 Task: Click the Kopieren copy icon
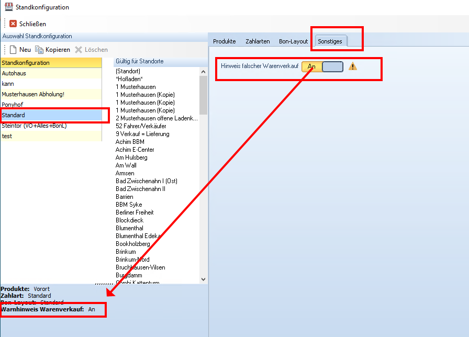click(x=39, y=50)
